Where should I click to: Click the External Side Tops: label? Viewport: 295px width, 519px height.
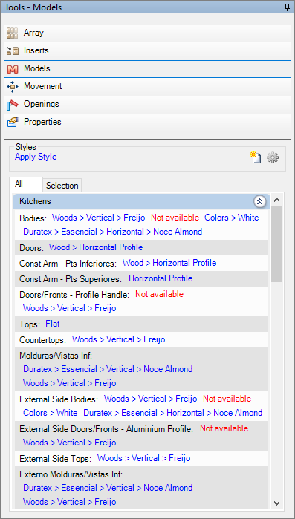click(55, 459)
